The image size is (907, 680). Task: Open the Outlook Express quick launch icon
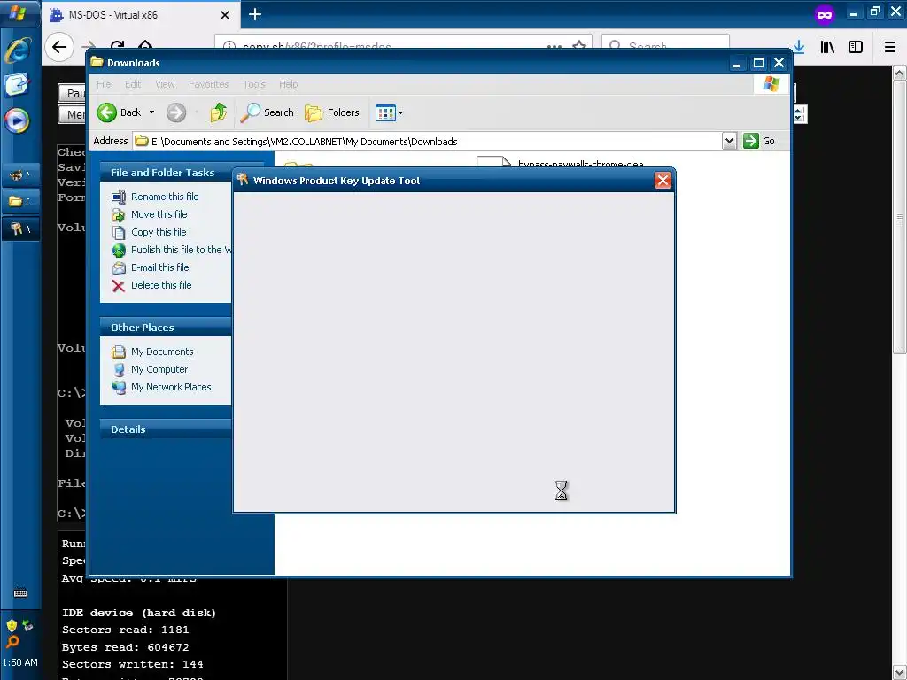tap(18, 85)
